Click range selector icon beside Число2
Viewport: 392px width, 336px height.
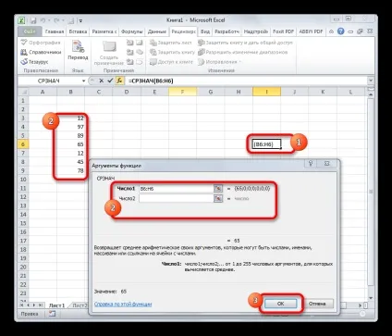[x=218, y=198]
